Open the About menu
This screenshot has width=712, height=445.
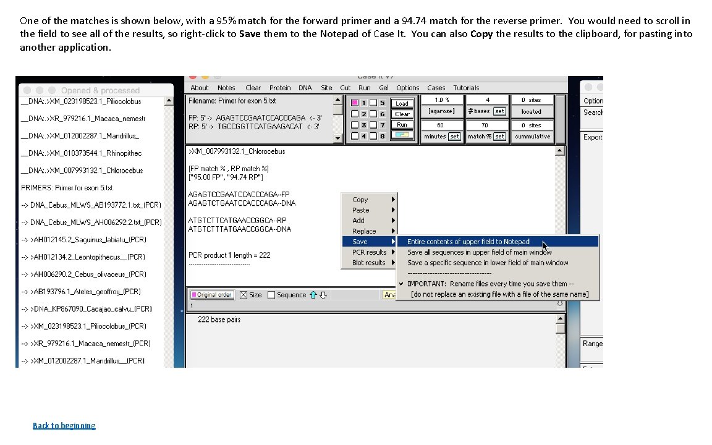coord(200,88)
